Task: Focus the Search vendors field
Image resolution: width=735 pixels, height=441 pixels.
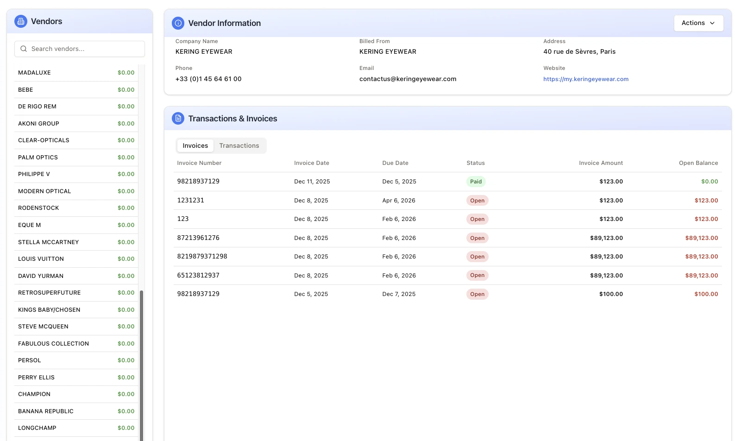Action: click(x=80, y=49)
